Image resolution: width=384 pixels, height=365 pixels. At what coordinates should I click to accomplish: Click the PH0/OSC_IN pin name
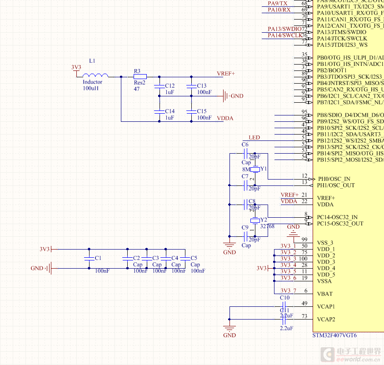334,179
